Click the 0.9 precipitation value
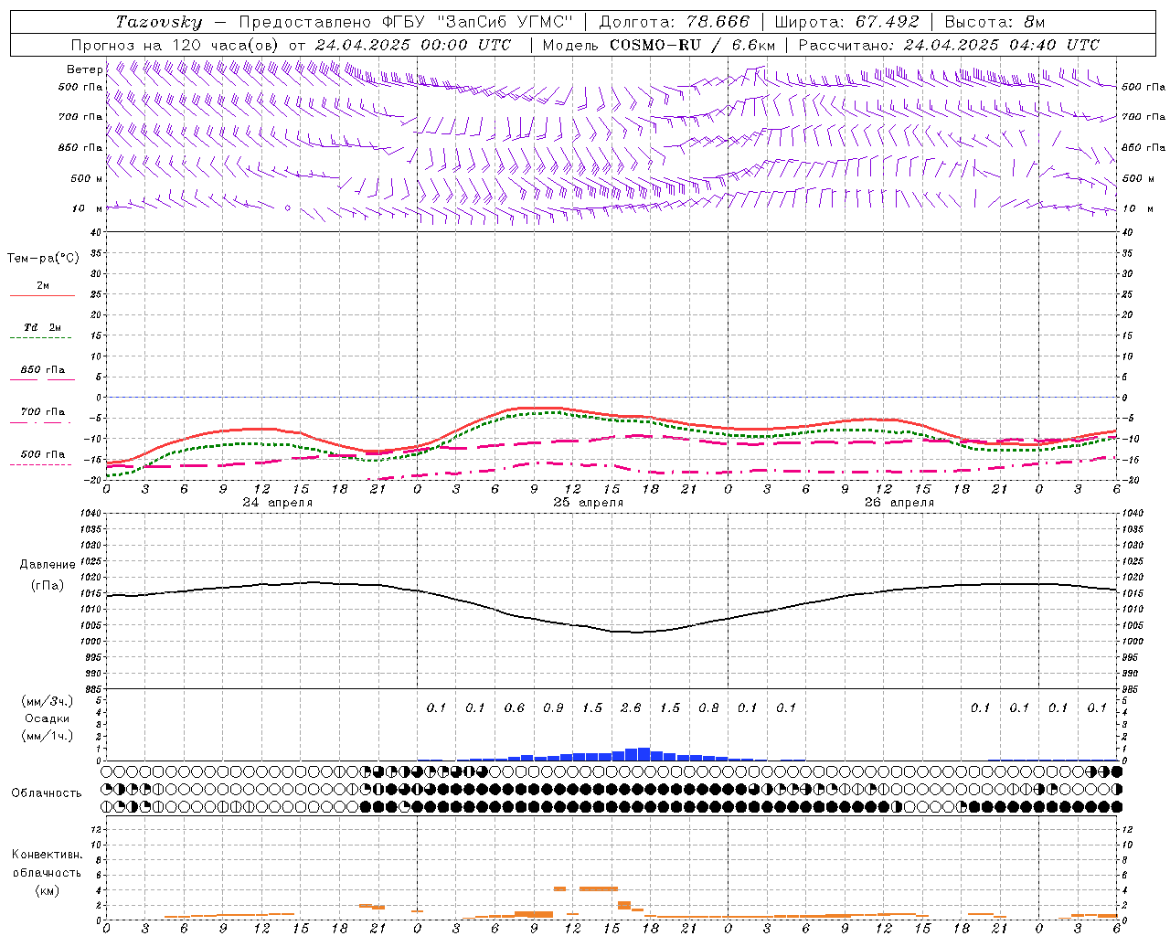Viewport: 1170px width, 936px height. [x=553, y=708]
